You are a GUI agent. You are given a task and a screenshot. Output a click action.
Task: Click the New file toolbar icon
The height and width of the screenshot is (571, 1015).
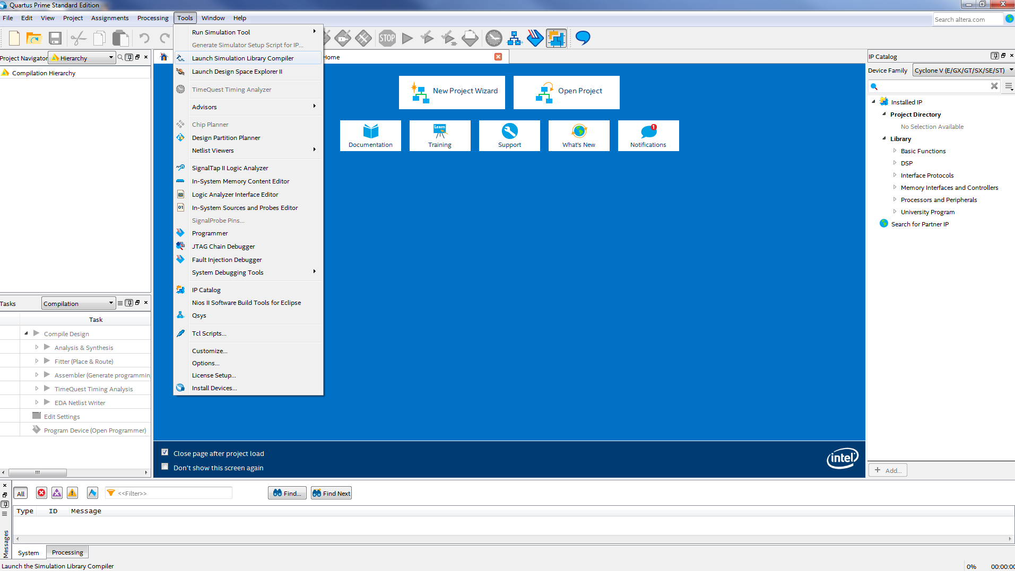[14, 38]
